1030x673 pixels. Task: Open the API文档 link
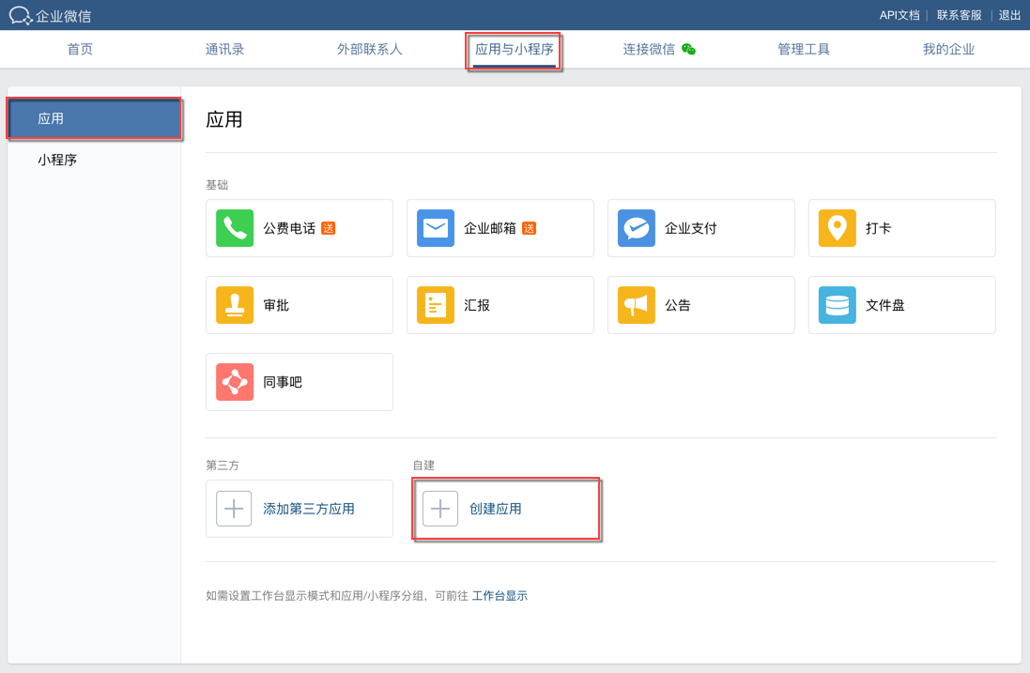pyautogui.click(x=899, y=15)
